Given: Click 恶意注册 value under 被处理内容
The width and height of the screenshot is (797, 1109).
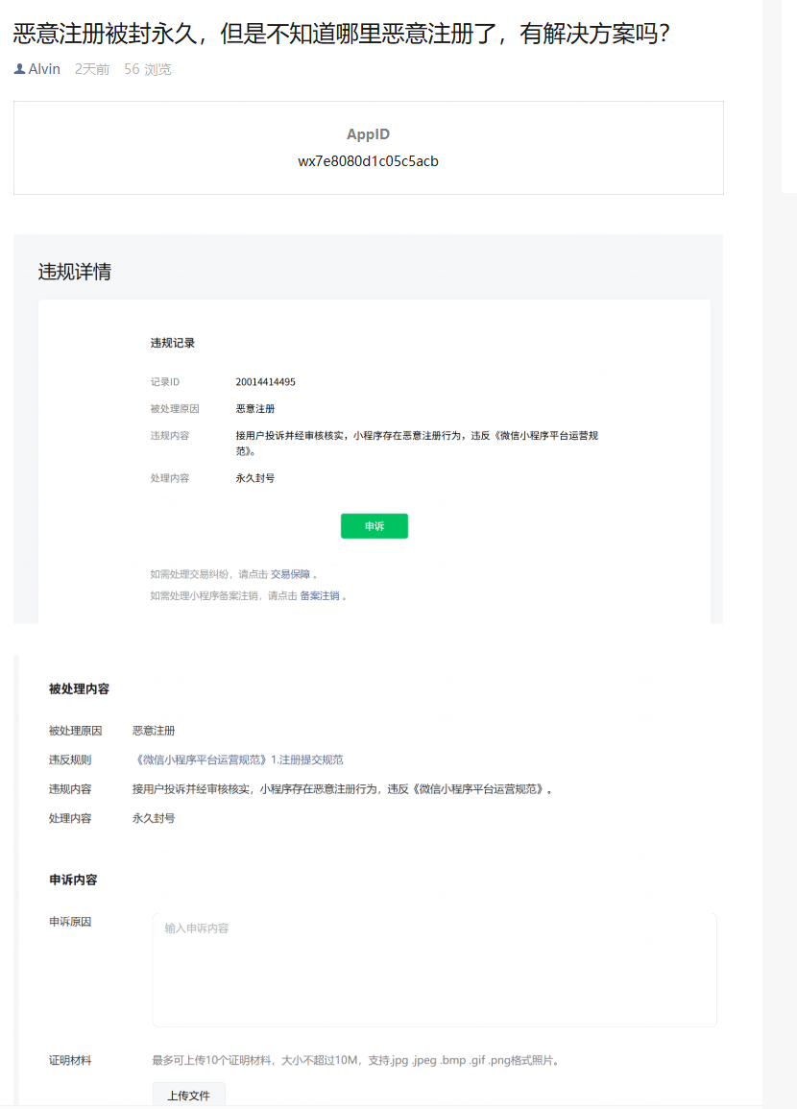Looking at the screenshot, I should 154,731.
